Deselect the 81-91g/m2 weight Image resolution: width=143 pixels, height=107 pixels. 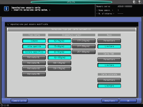(x=59, y=52)
